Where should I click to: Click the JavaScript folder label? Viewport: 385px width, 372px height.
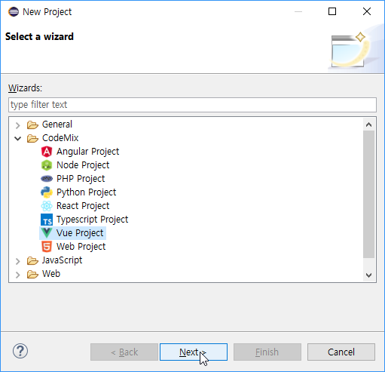62,260
